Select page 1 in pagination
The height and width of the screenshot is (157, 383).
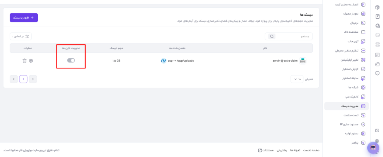tap(24, 79)
